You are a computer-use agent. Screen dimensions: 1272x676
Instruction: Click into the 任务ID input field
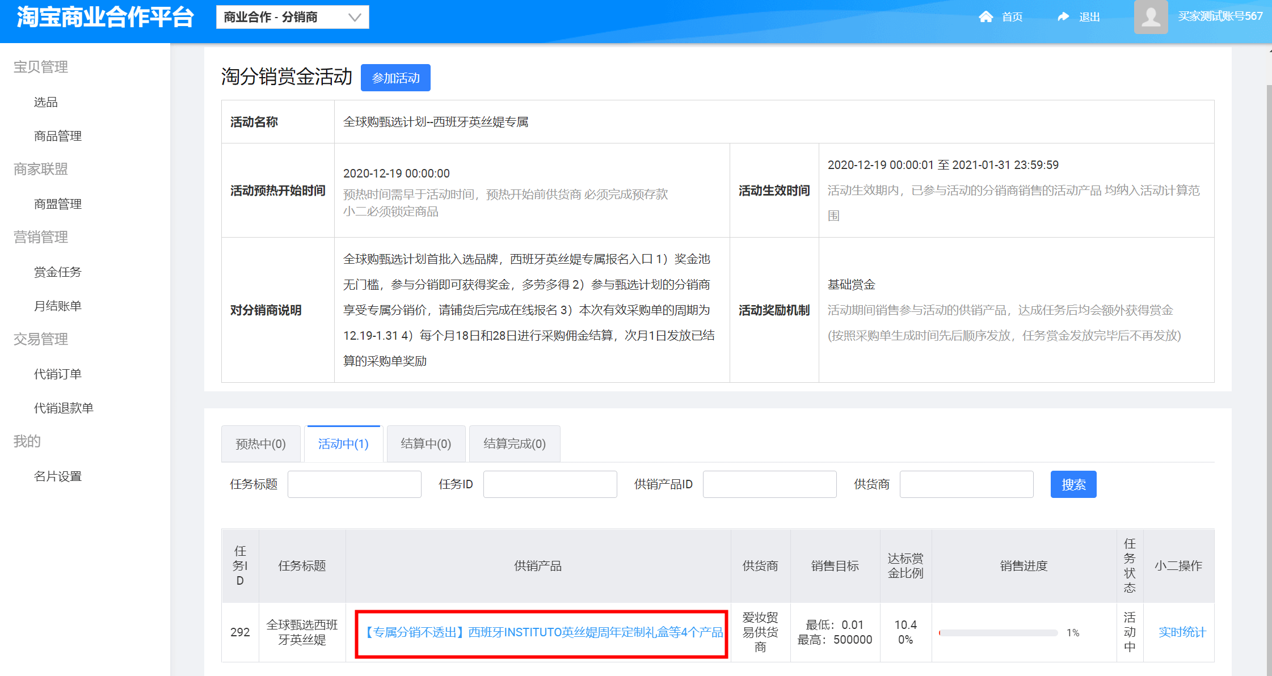point(550,484)
